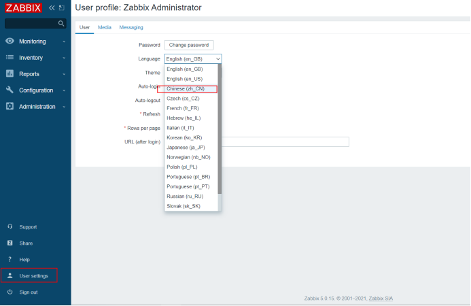
Task: Select Norwegian (nb_NO) language option
Action: point(191,157)
